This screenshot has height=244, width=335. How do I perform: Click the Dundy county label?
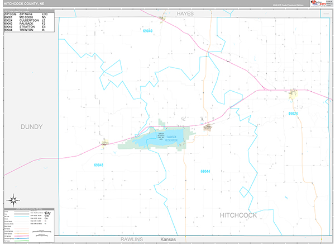click(x=31, y=127)
